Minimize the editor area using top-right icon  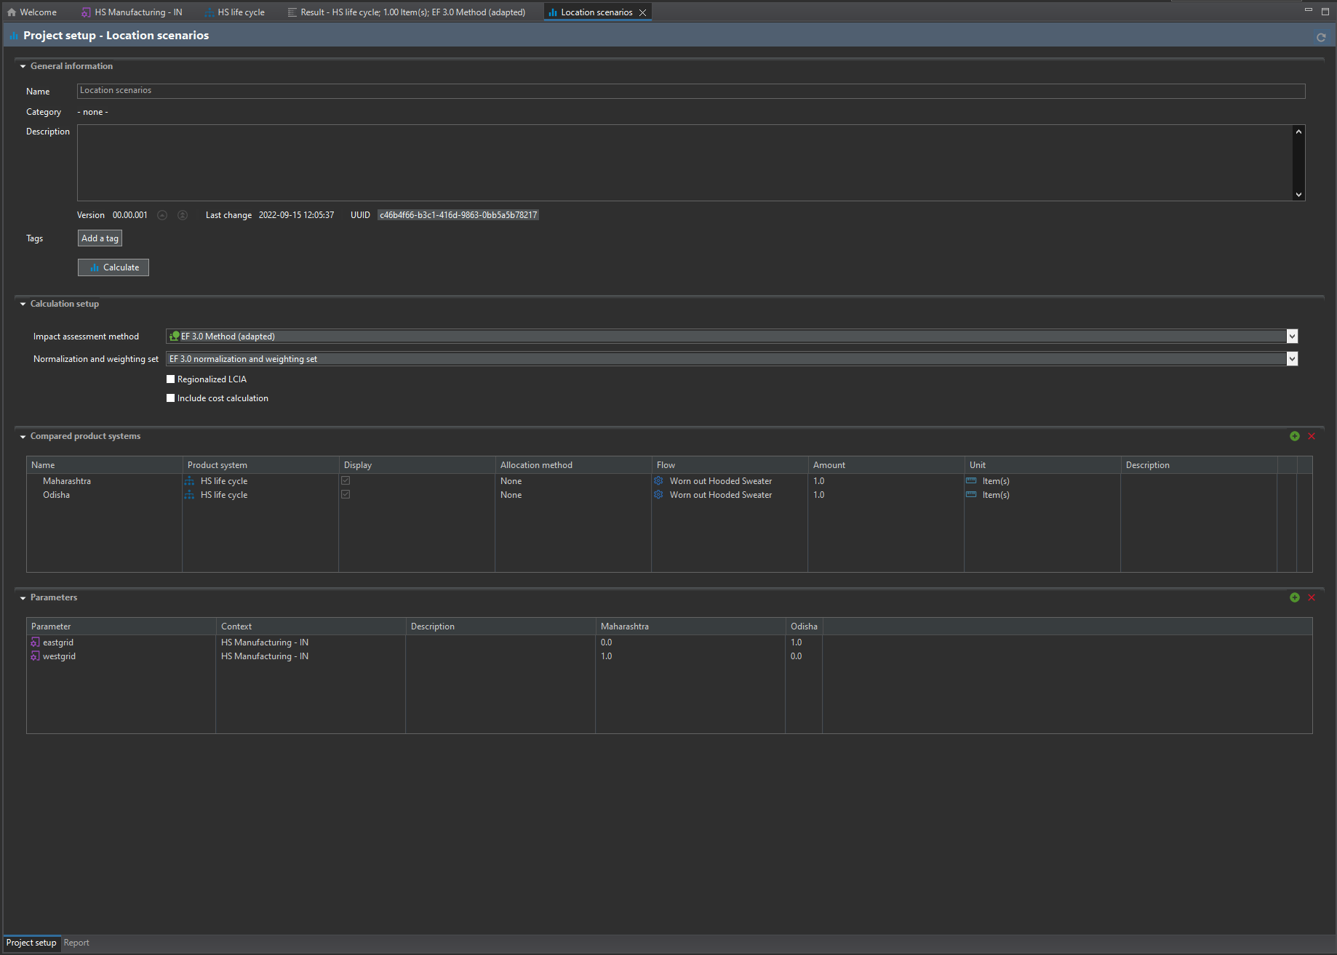1309,11
